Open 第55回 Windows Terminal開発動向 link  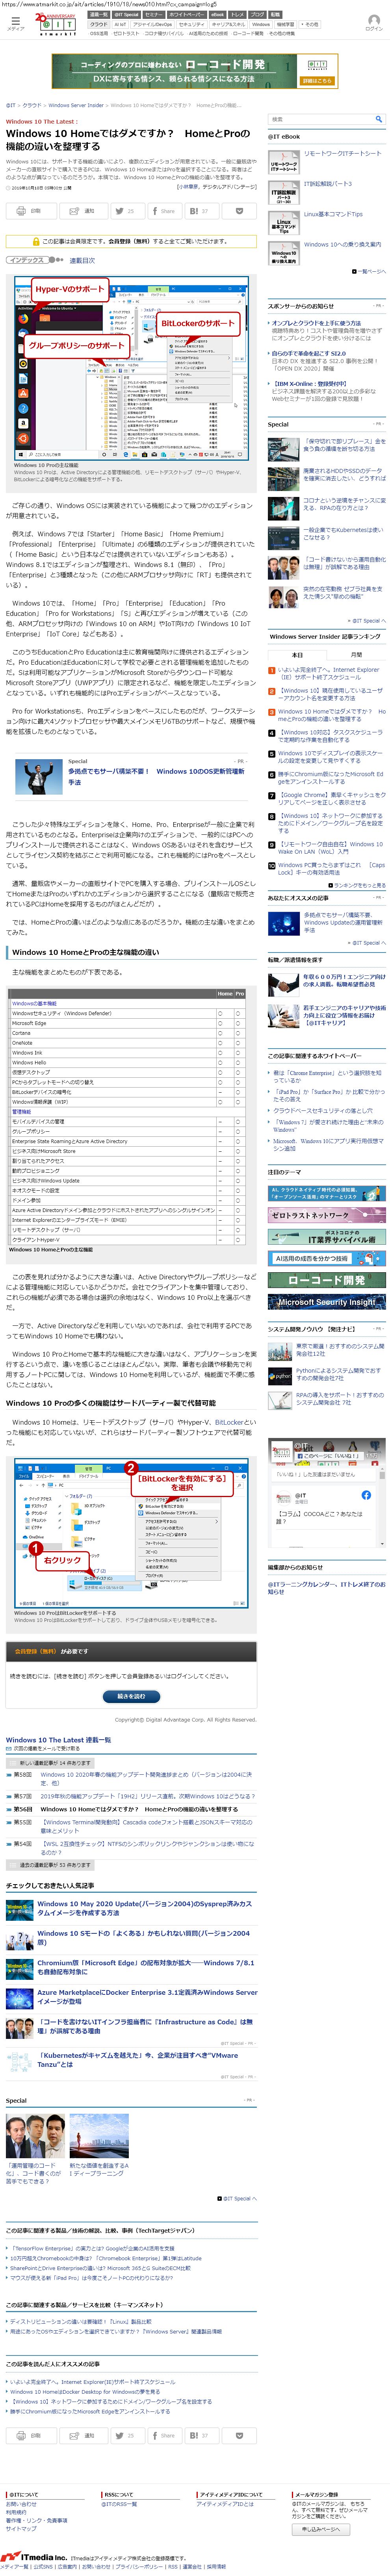point(146,1825)
